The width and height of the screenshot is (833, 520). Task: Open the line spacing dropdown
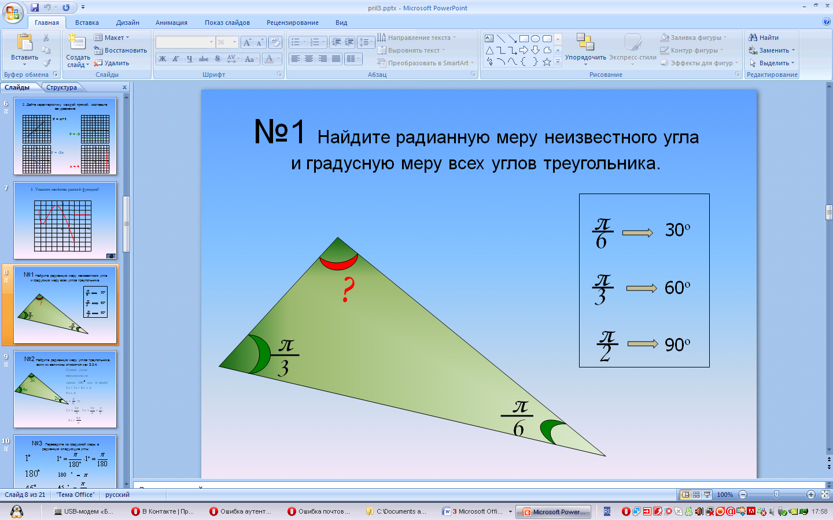pos(366,42)
